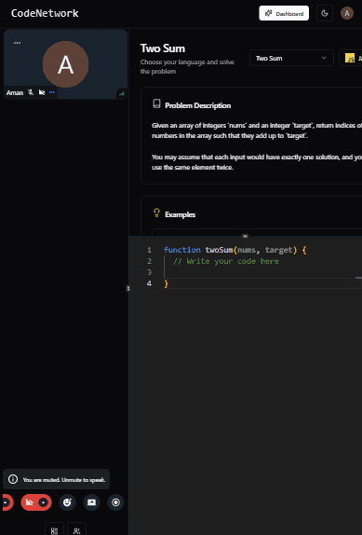Click Aman's large avatar in the video tile
The image size is (362, 535).
(65, 64)
